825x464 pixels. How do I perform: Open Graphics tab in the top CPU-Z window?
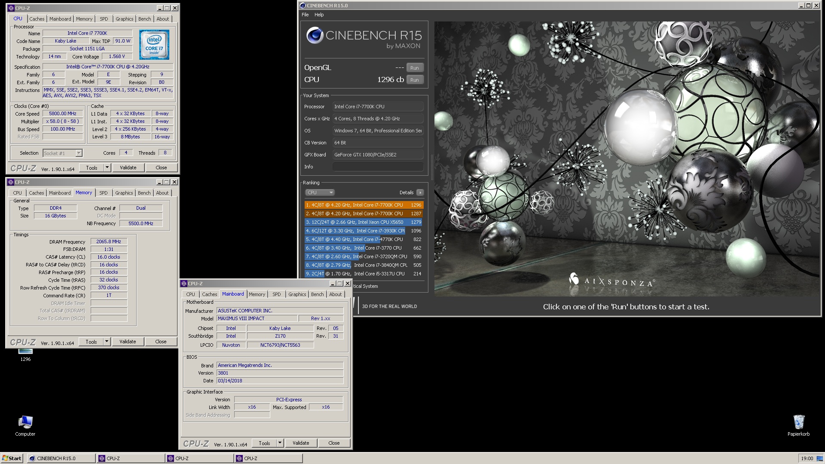[x=124, y=19]
